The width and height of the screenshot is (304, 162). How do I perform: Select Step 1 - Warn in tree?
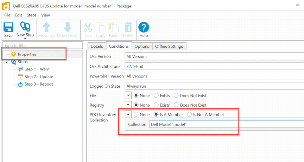click(37, 69)
